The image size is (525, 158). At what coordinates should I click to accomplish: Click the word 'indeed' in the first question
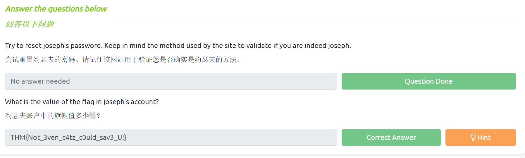315,46
